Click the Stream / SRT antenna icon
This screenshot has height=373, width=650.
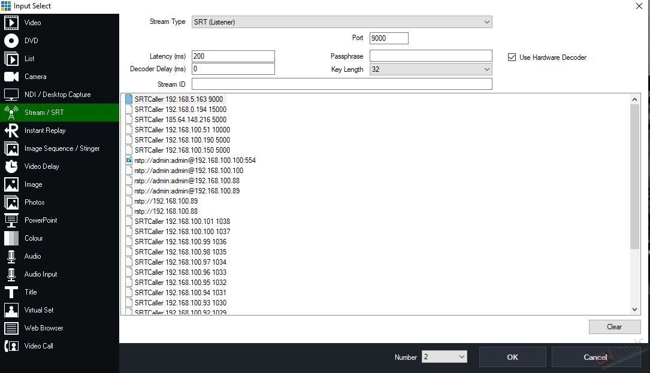click(11, 113)
